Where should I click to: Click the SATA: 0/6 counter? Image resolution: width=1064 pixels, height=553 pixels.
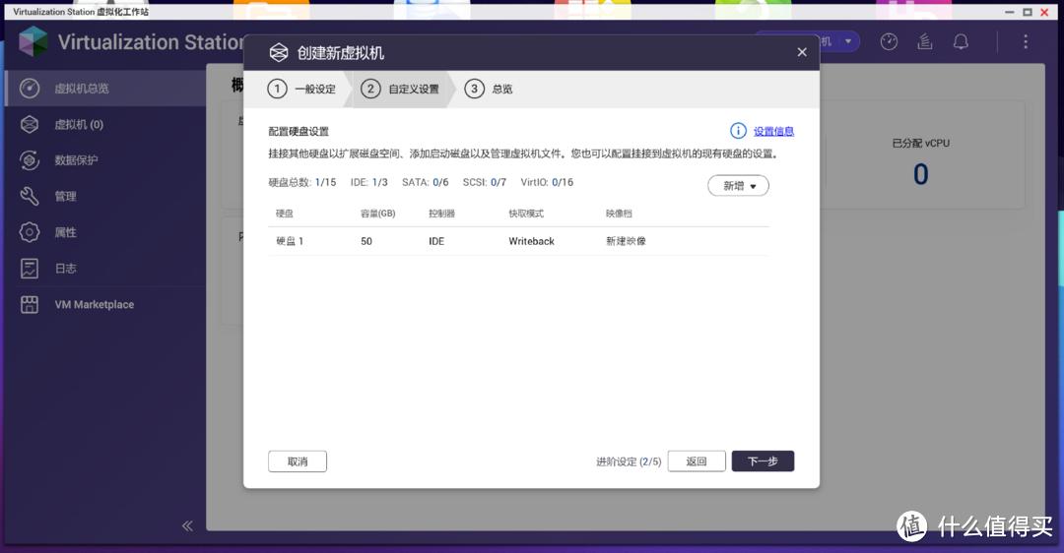[x=426, y=182]
